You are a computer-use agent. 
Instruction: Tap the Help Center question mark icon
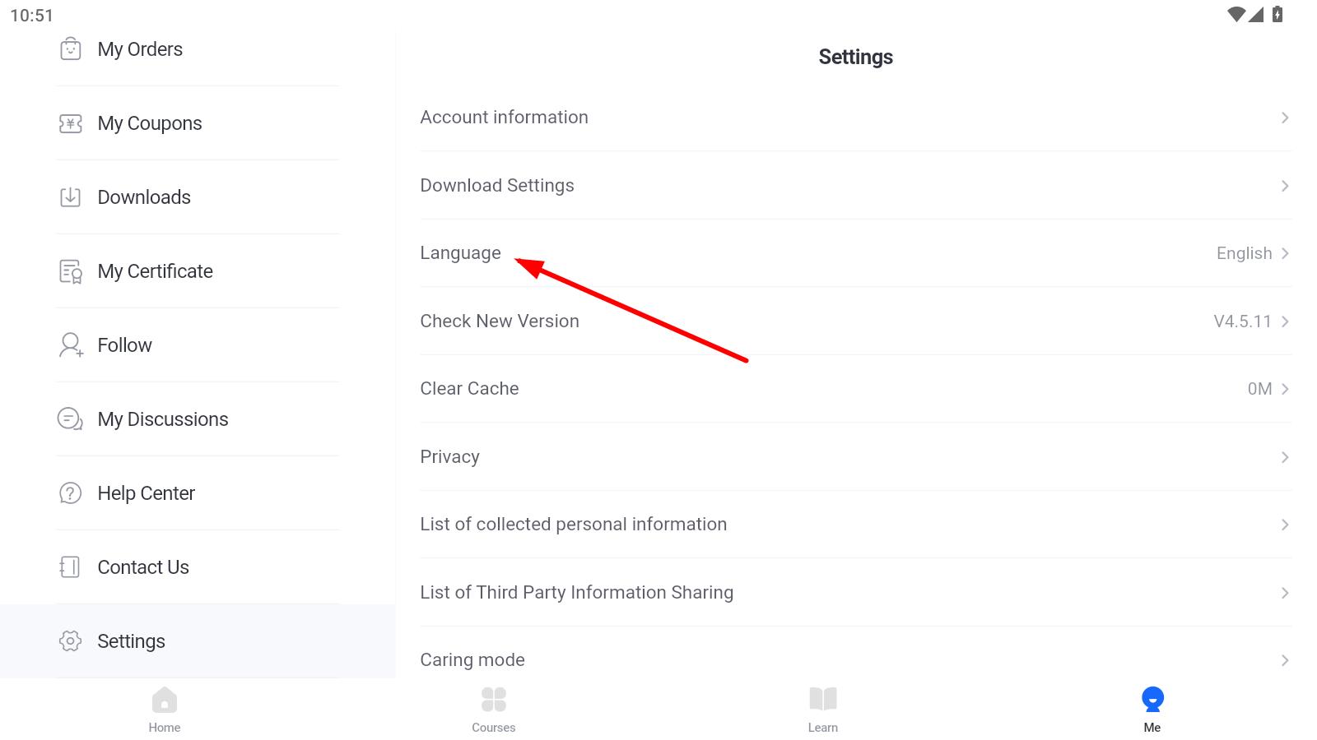click(71, 493)
